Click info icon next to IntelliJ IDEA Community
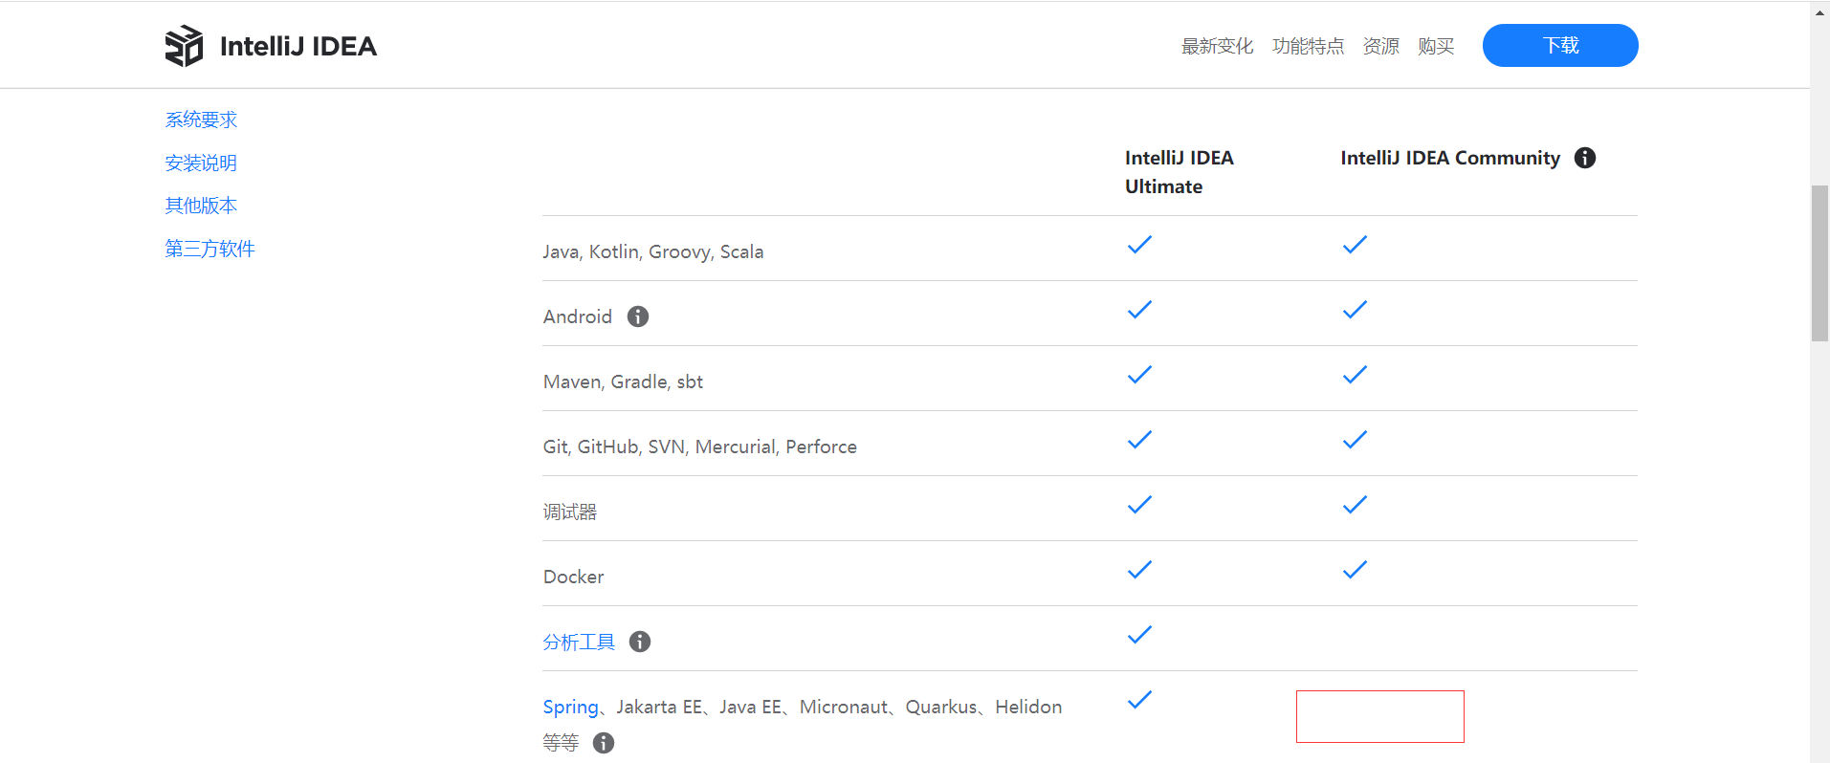 (1585, 158)
